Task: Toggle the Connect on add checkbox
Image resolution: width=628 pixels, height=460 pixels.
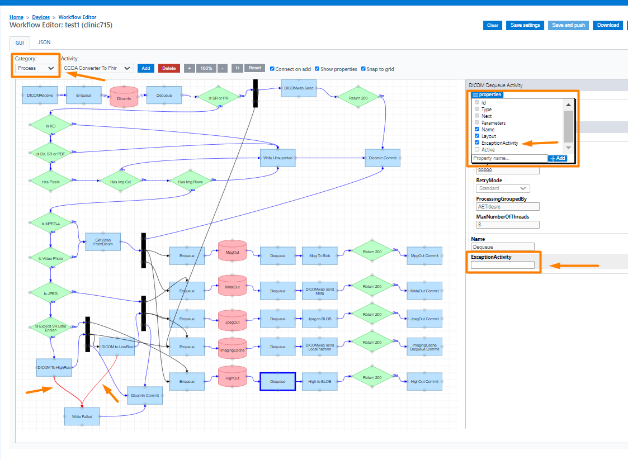Action: (272, 69)
